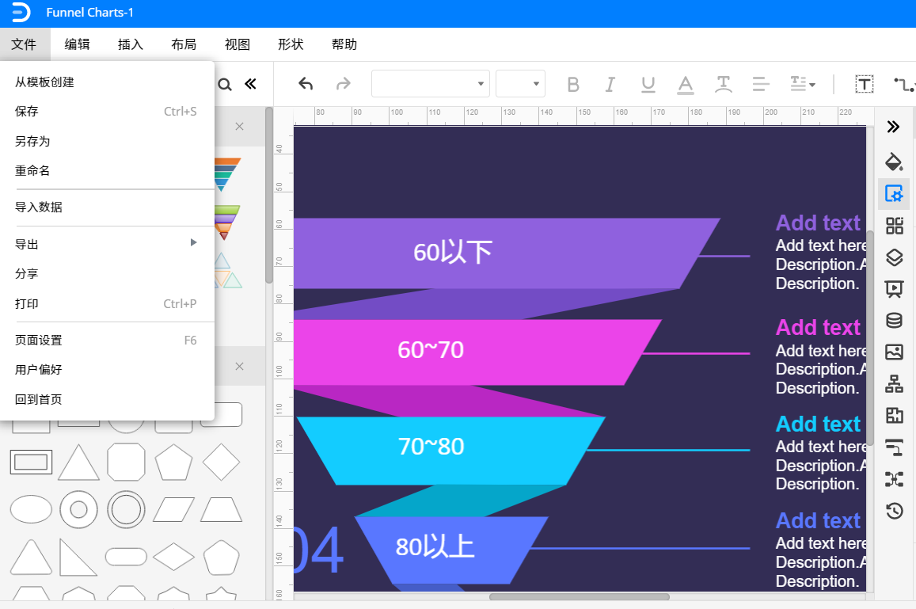Open the 视图 menu
This screenshot has width=916, height=609.
click(x=238, y=44)
